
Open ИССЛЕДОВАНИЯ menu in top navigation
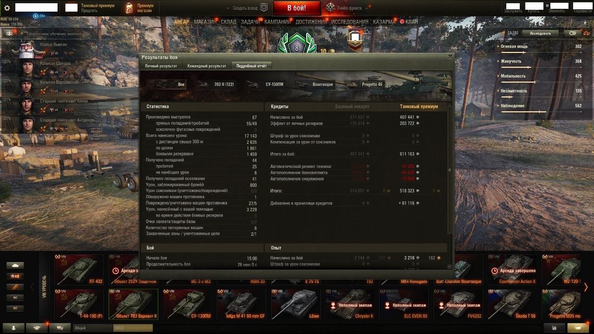tap(349, 22)
